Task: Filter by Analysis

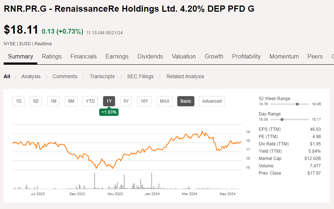Action: point(31,76)
